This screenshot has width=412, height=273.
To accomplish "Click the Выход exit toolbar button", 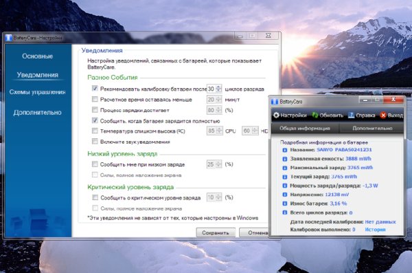I will (391, 116).
